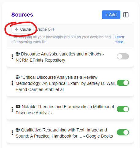Click globe icon beside Qualitative Researching source

18,130
